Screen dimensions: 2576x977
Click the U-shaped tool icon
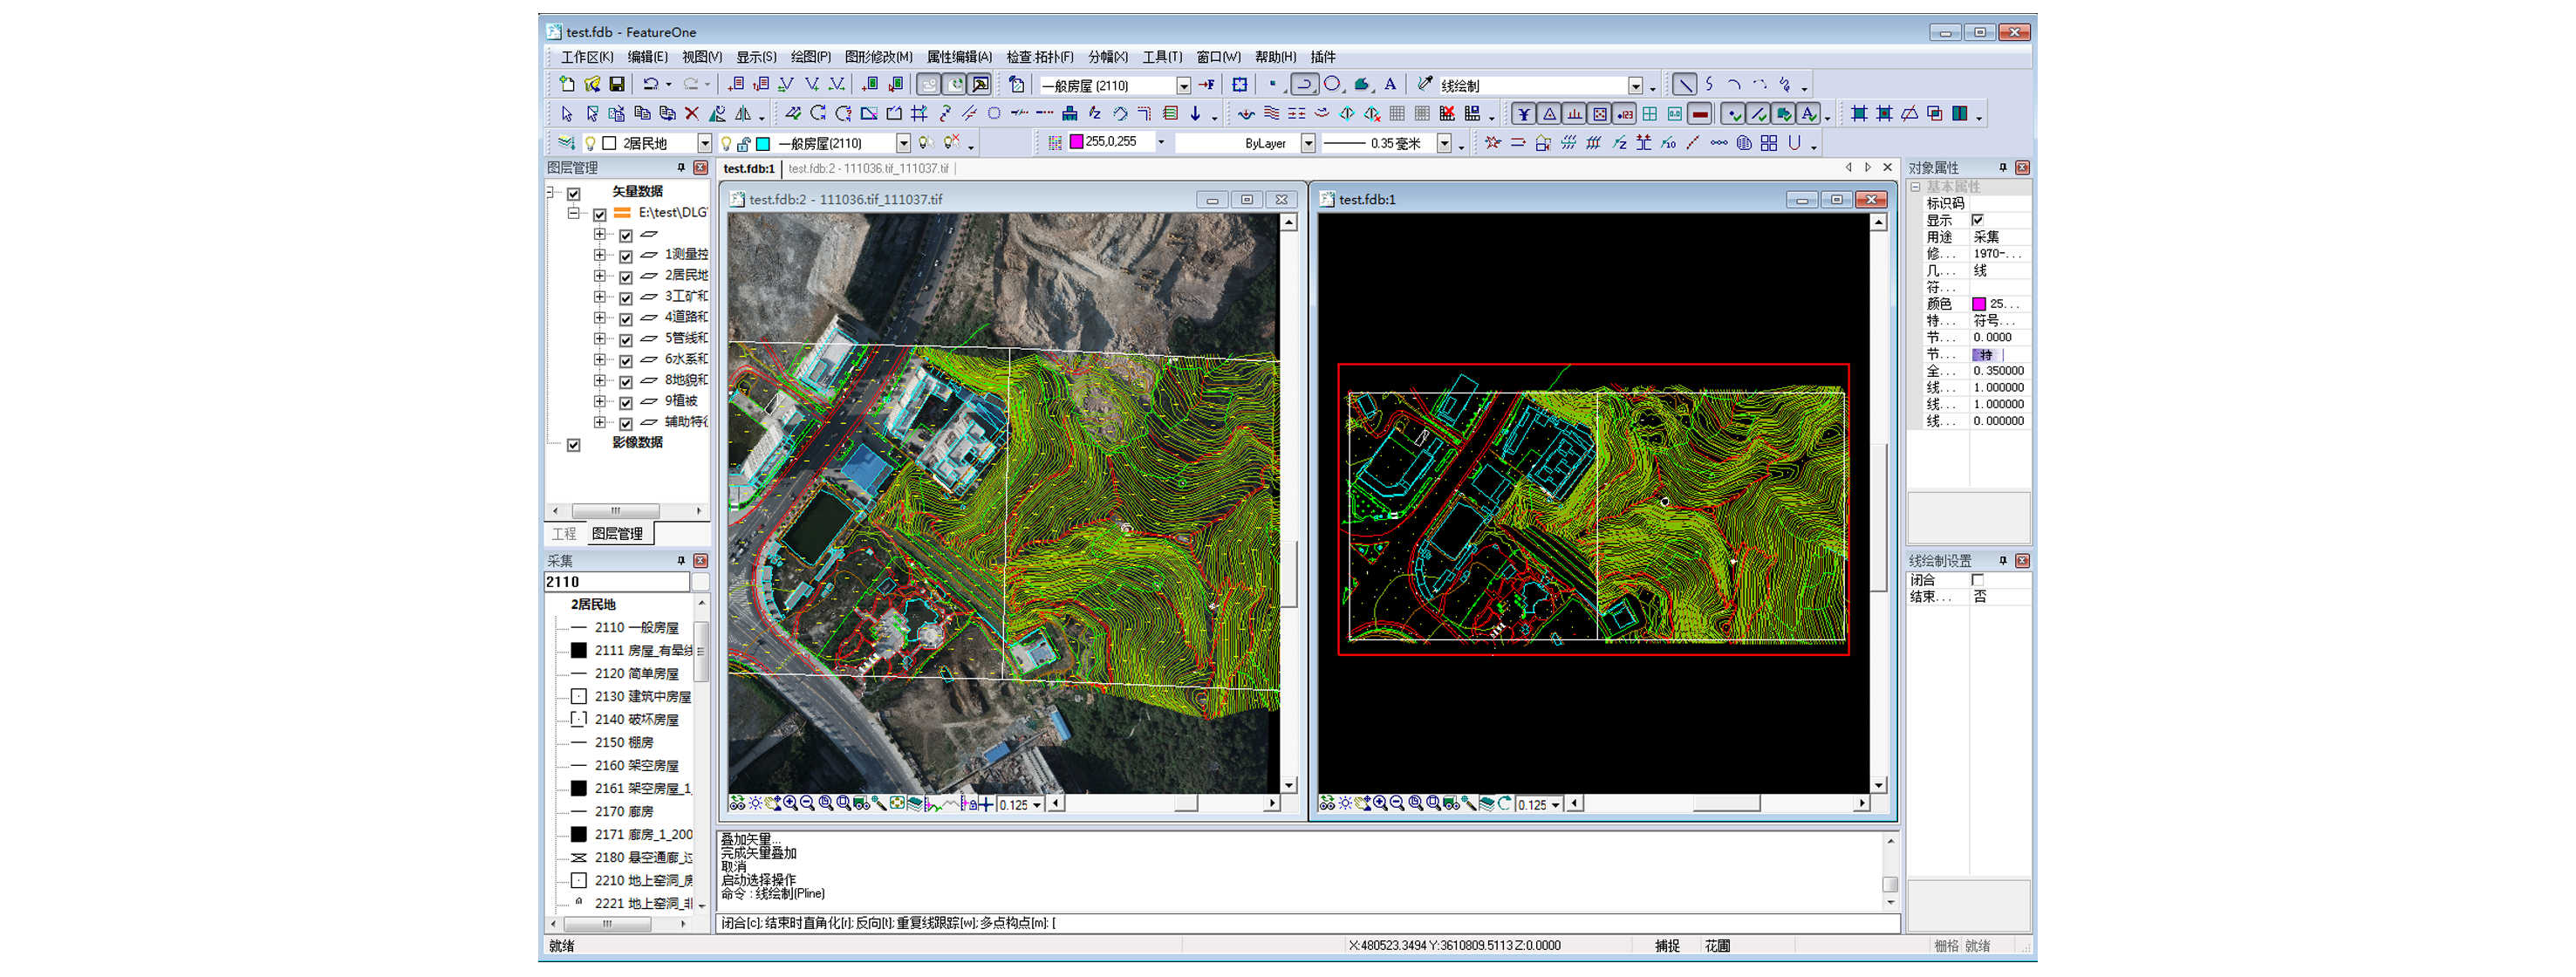click(x=1794, y=143)
